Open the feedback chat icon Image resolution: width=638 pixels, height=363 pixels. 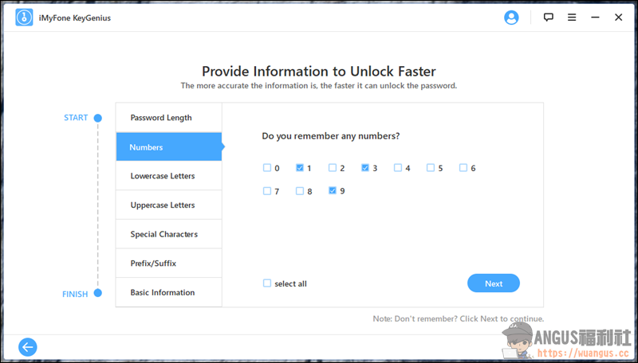548,18
